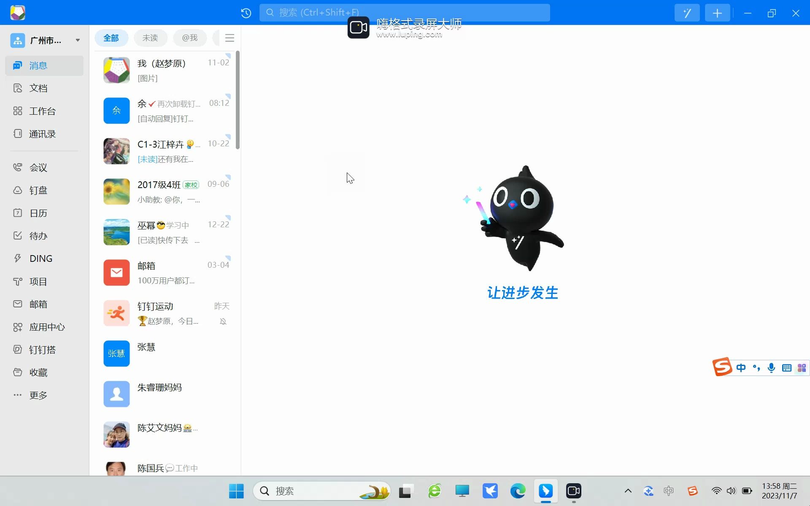Open the 收藏 favorites section
Screen dimensions: 810x506
44,372
